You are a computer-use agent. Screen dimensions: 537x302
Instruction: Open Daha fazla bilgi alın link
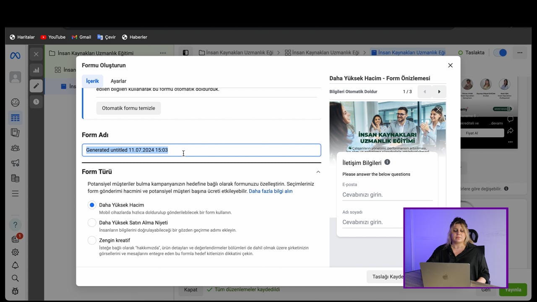[x=271, y=191]
